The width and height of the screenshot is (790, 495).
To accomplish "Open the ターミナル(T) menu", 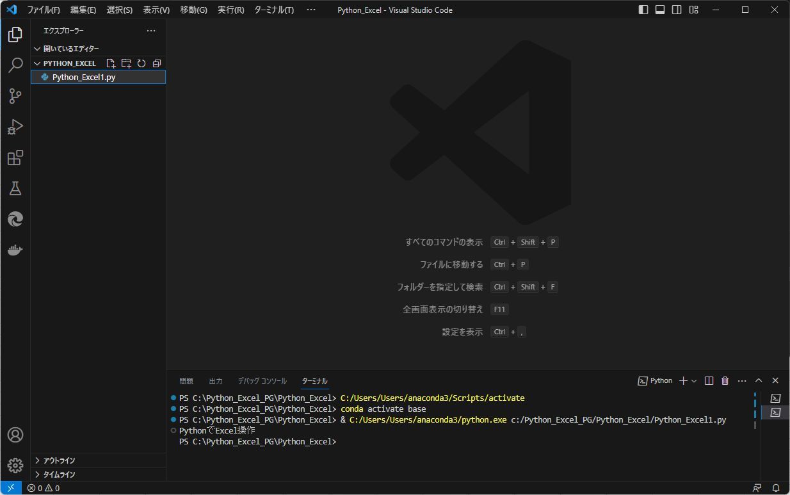I will (274, 10).
